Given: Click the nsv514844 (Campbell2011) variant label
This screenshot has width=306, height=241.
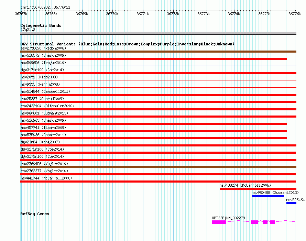Looking at the screenshot, I should coord(45,91).
